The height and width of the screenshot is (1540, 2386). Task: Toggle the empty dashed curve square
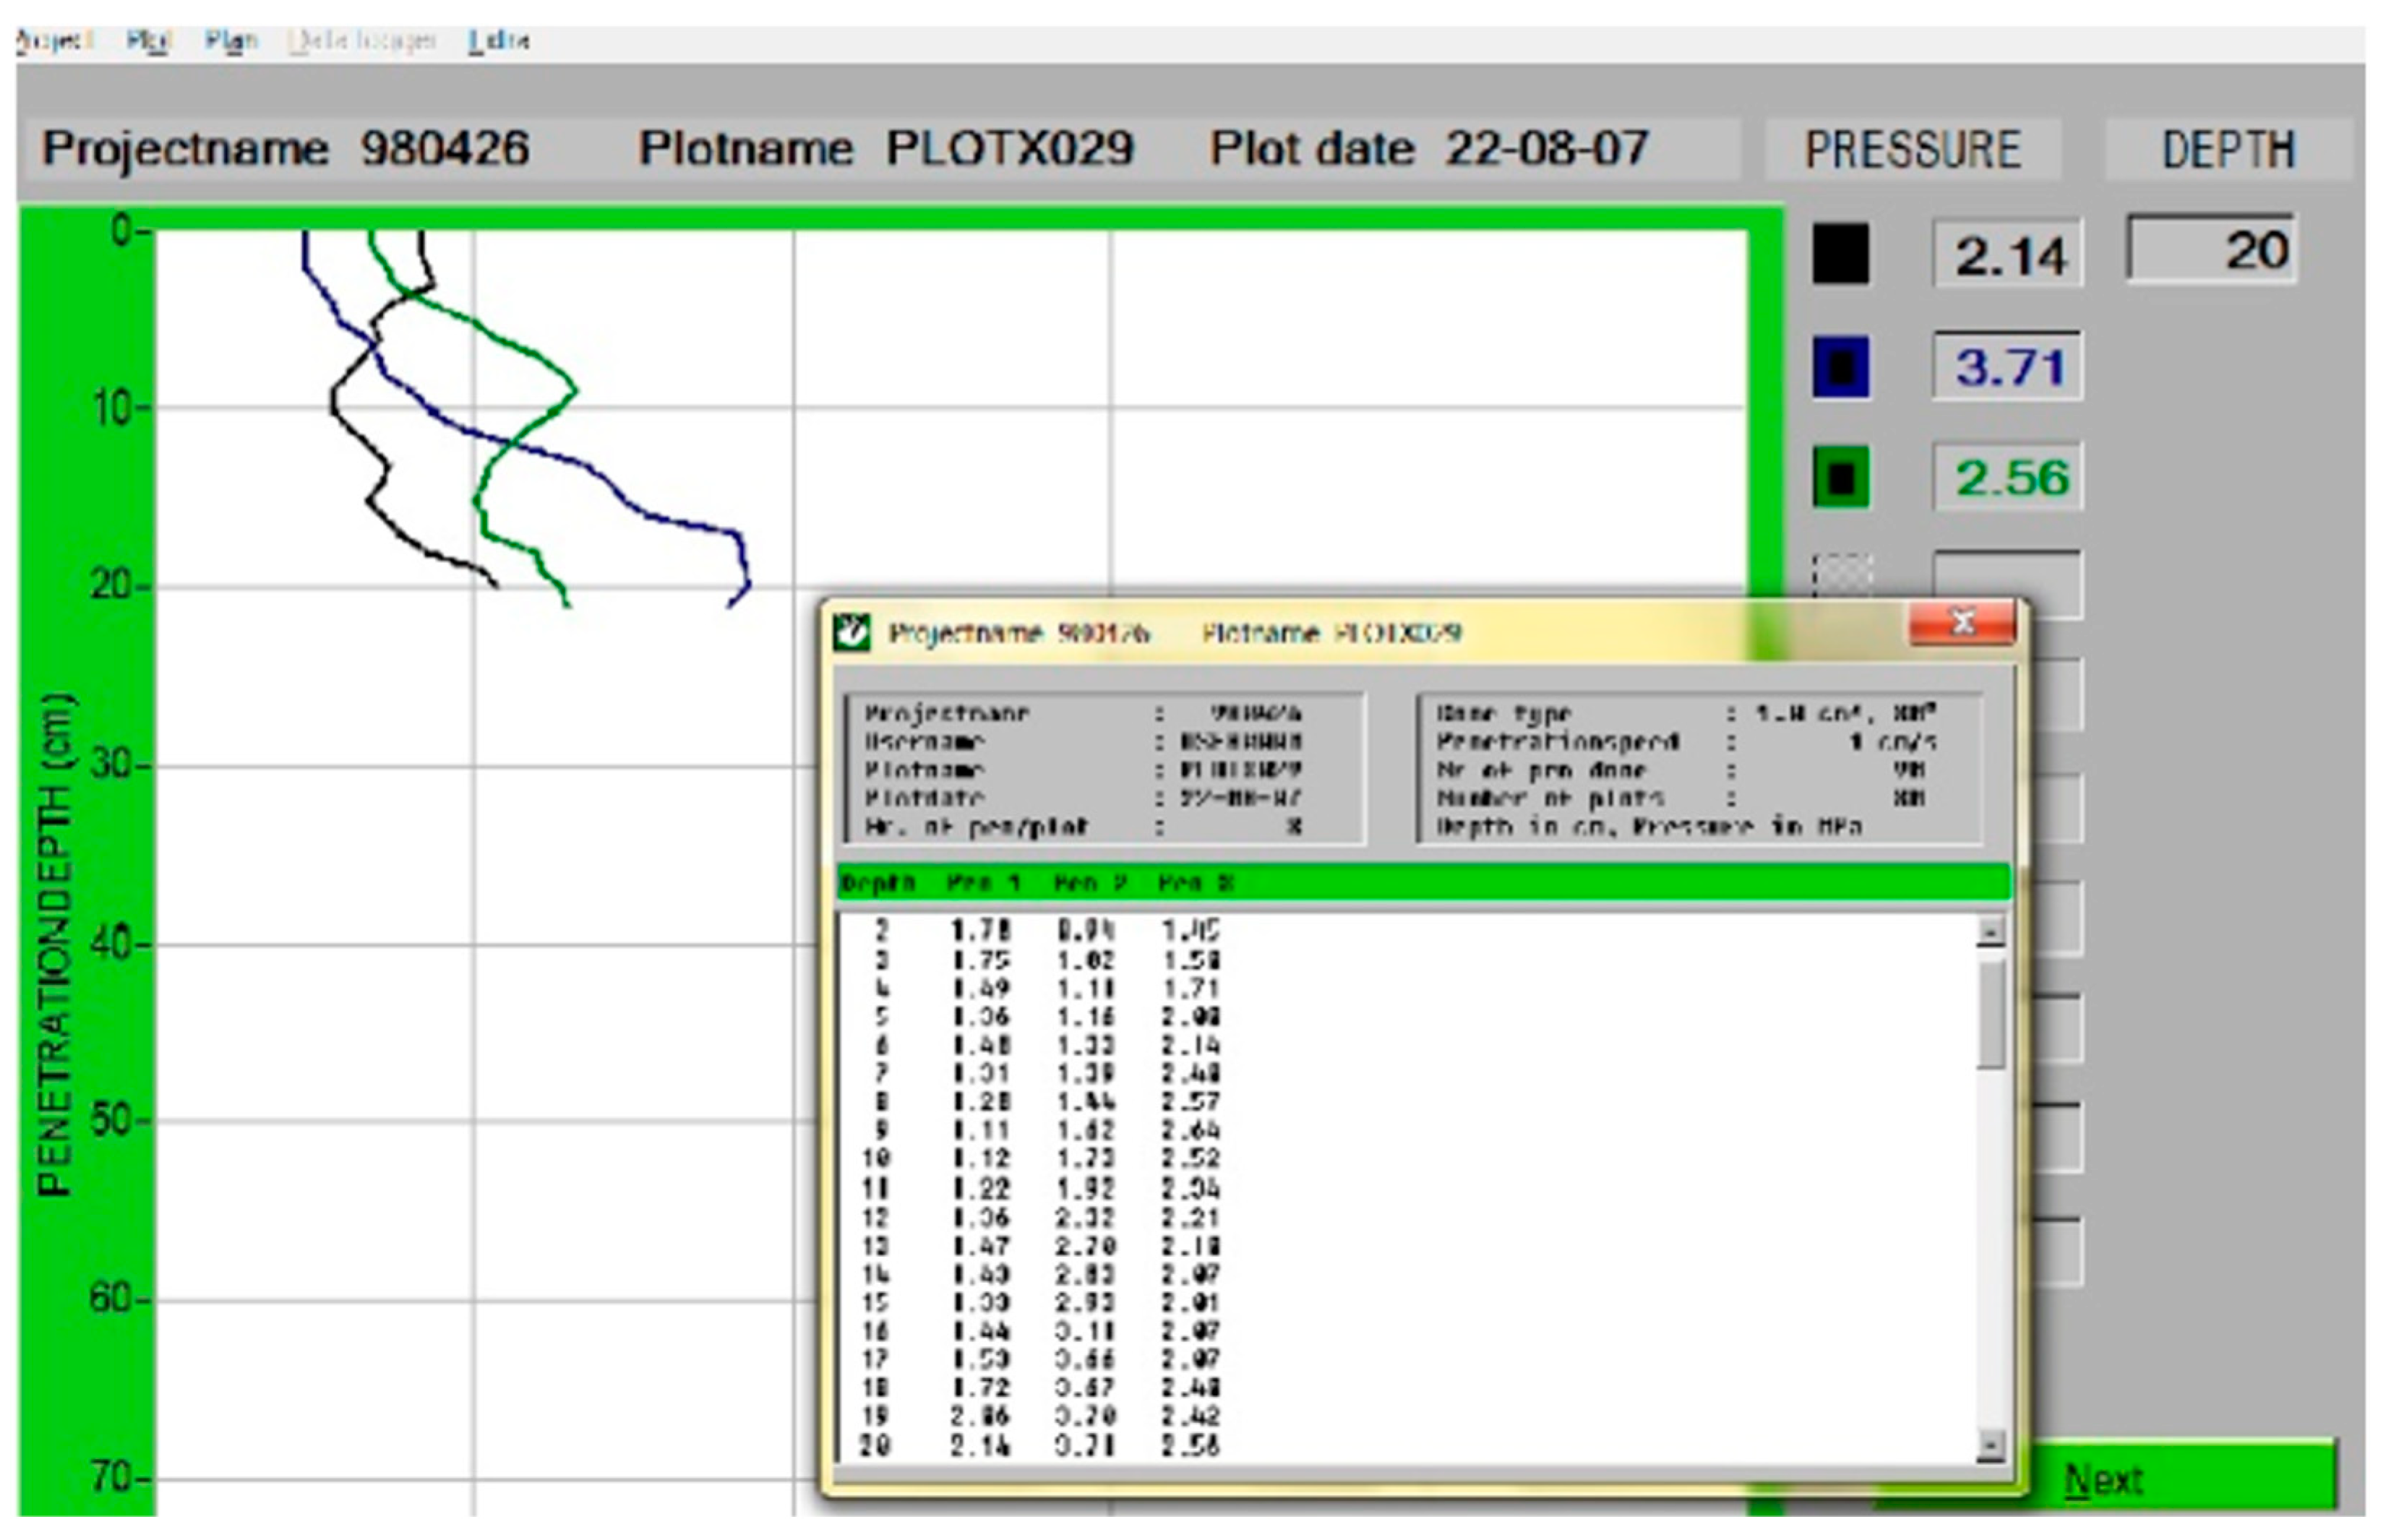point(1840,575)
